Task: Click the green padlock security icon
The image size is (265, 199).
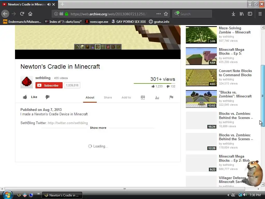Action: (x=67, y=14)
